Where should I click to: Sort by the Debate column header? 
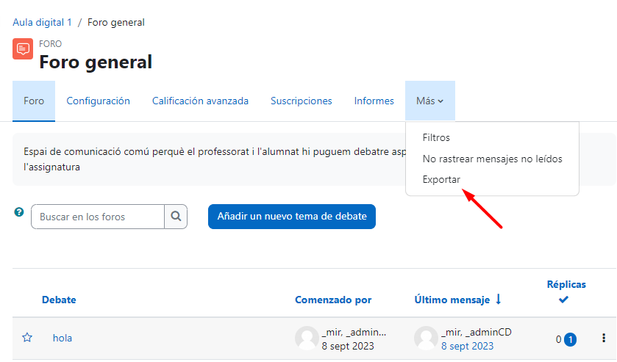pyautogui.click(x=59, y=300)
